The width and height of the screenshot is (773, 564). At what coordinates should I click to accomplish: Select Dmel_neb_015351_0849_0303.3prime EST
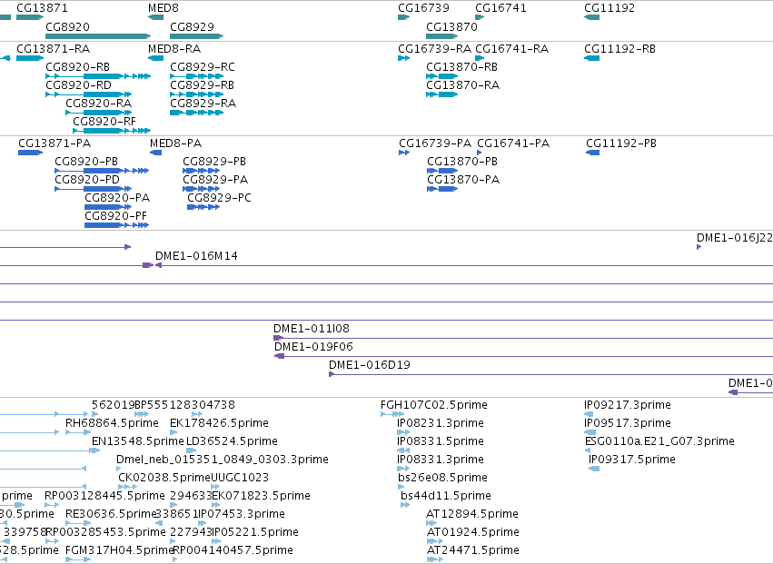[x=223, y=460]
